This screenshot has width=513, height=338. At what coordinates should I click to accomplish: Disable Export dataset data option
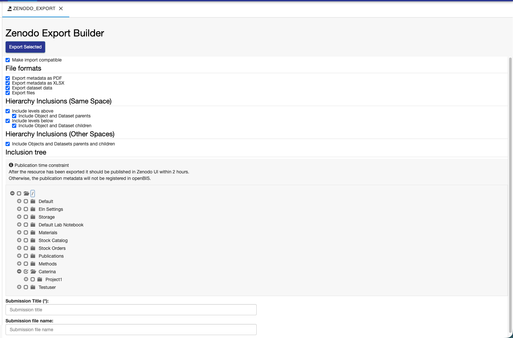(x=8, y=88)
